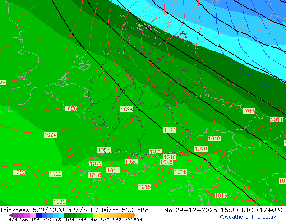The width and height of the screenshot is (286, 221).
Task: Pick the bright magenta legend swatch
Action: pos(27,215)
